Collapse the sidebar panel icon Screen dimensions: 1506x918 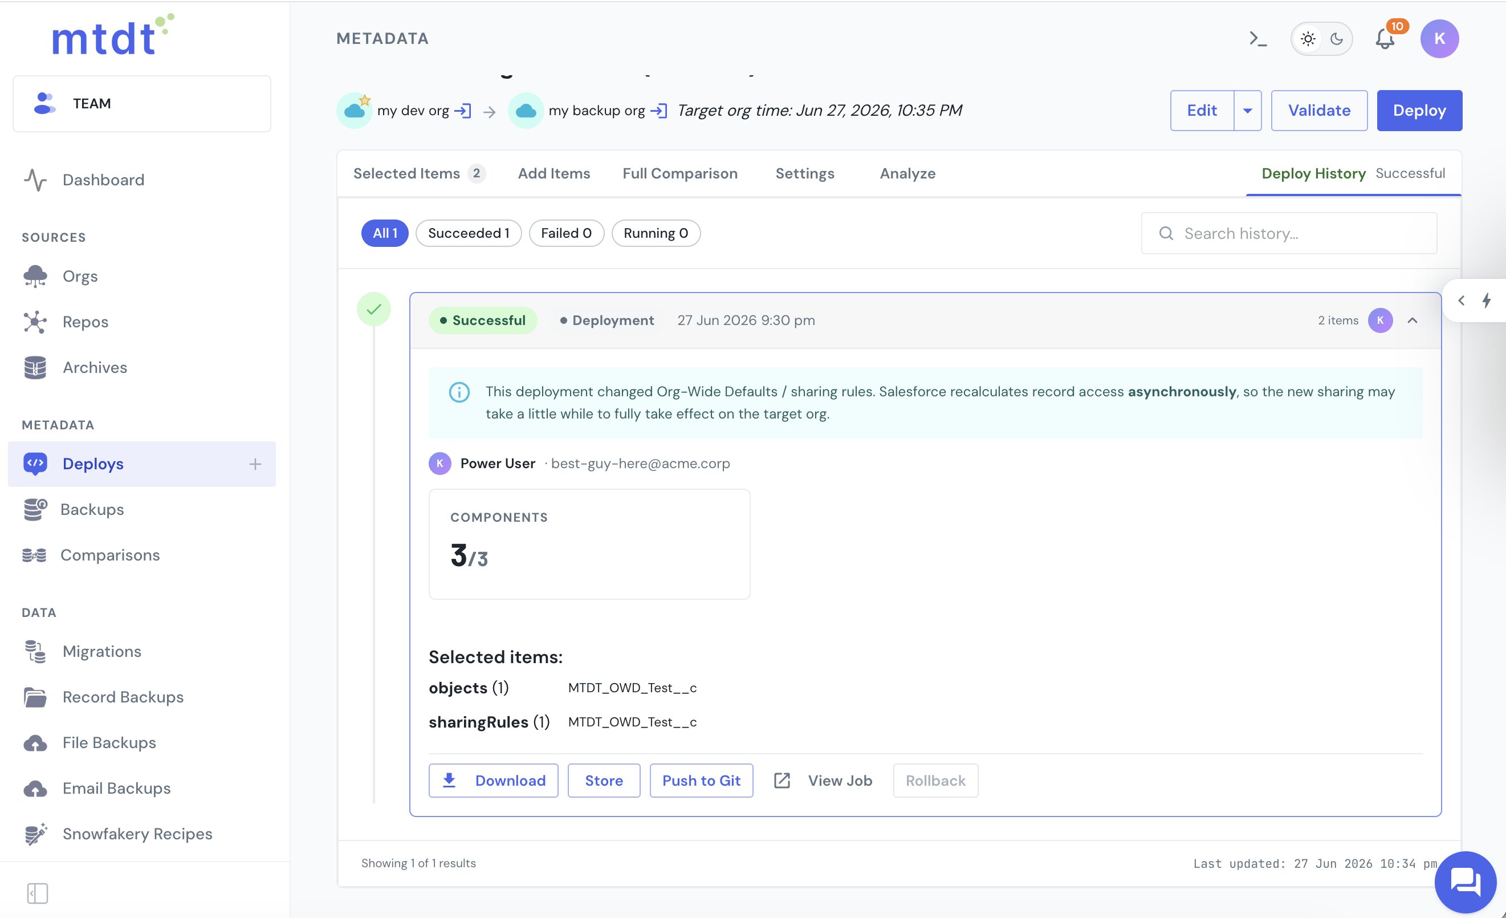(x=37, y=893)
